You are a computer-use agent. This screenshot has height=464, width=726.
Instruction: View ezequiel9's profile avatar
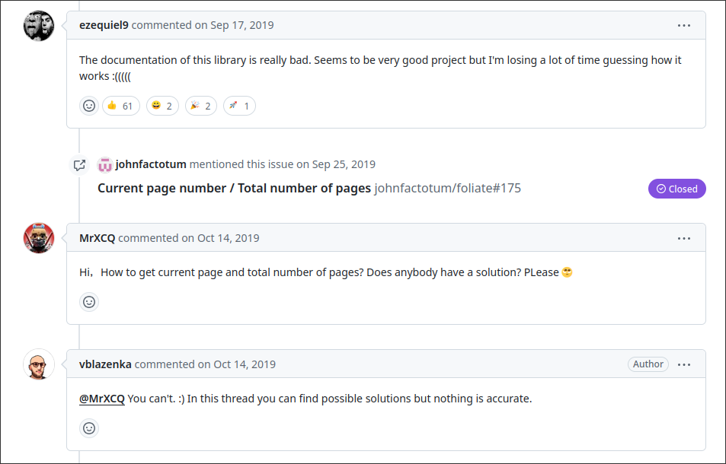point(39,26)
